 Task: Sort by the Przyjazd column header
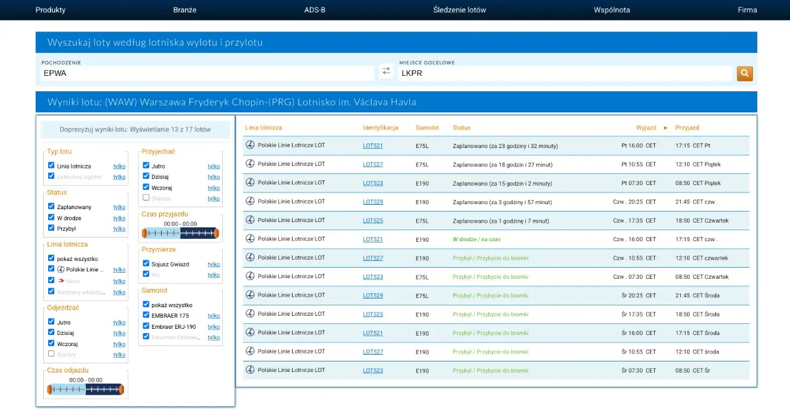point(687,128)
